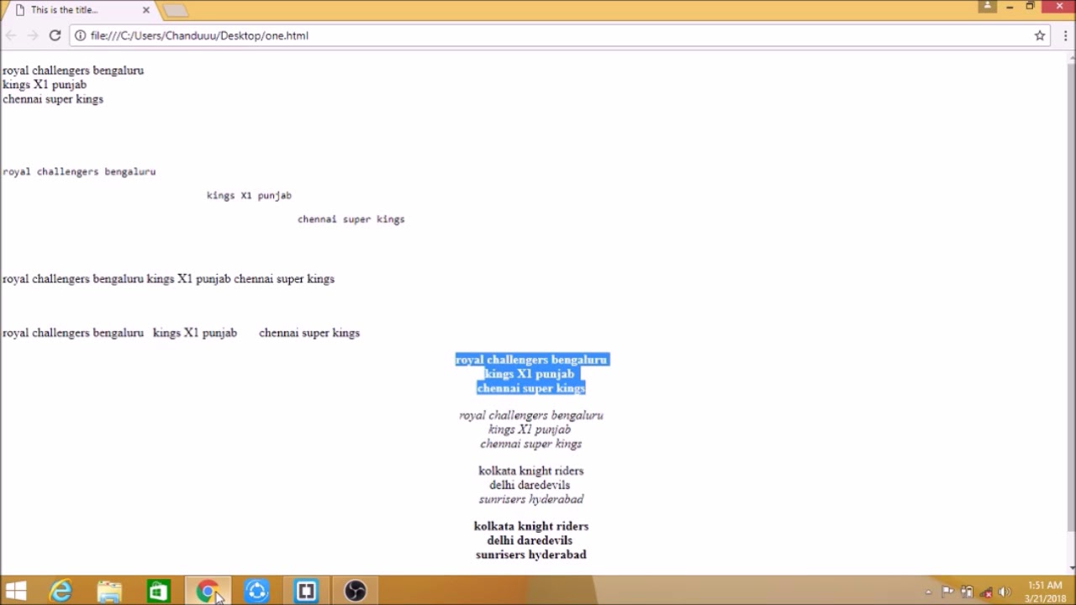
Task: View site information icon in address bar
Action: (80, 35)
